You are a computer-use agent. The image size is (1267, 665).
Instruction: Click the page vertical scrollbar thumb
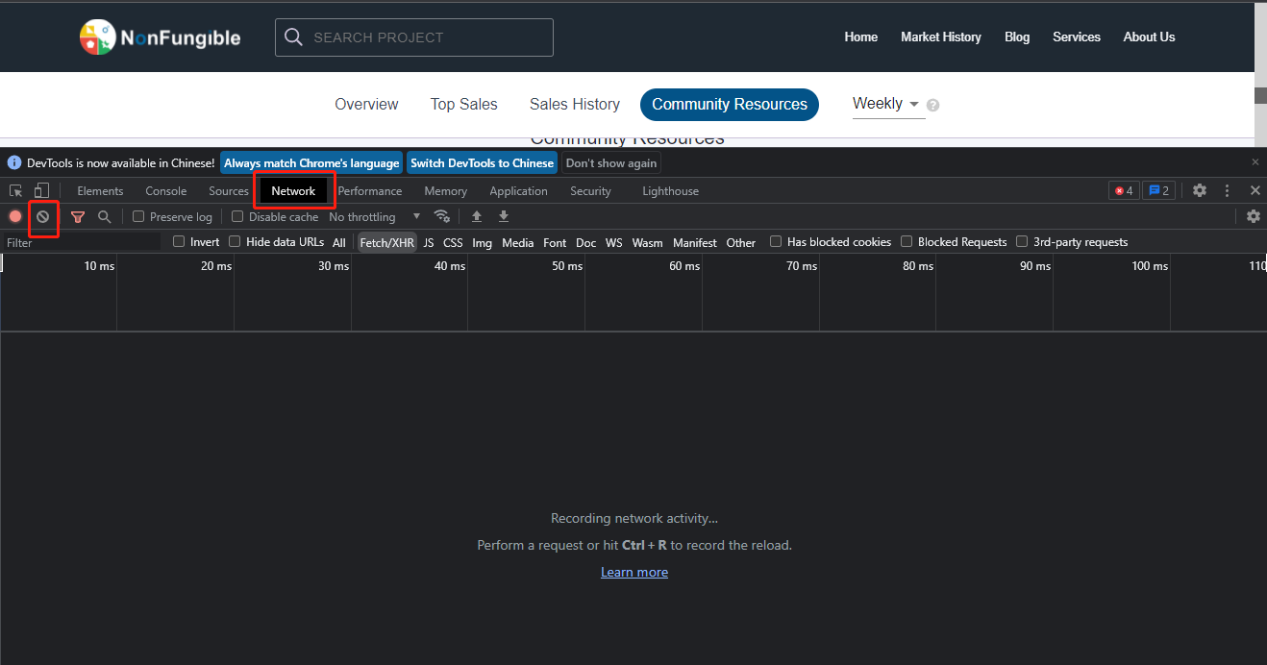(1260, 96)
